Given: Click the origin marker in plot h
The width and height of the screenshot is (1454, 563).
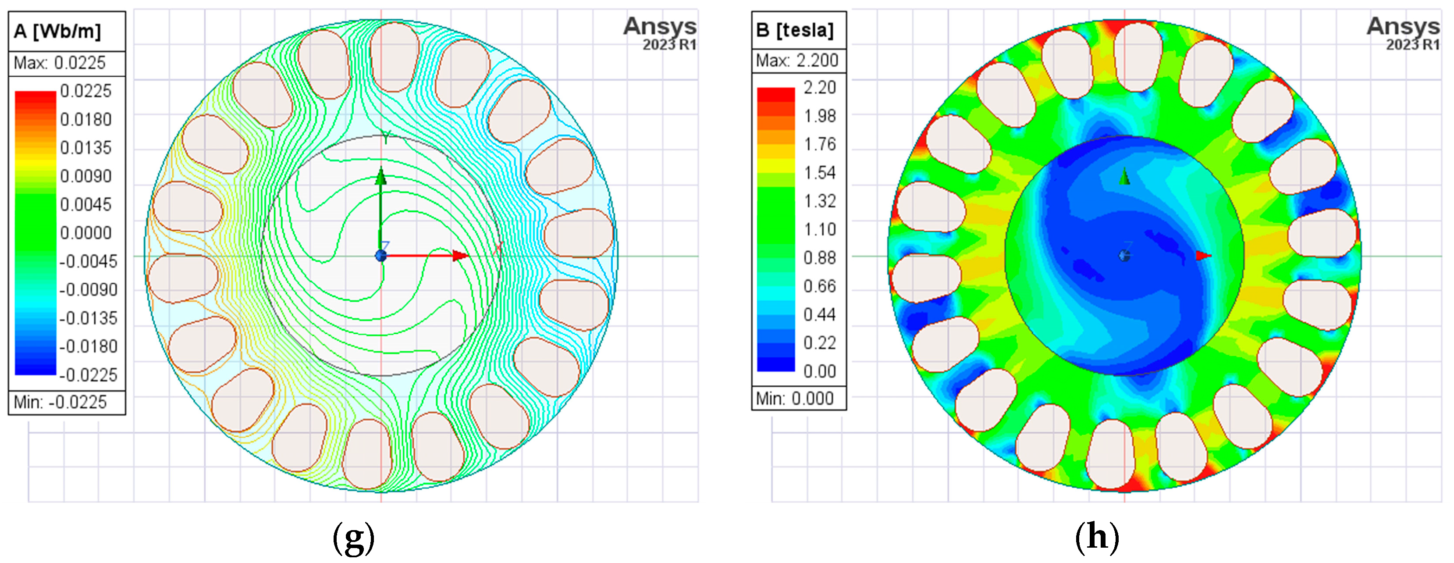Looking at the screenshot, I should click(1124, 256).
